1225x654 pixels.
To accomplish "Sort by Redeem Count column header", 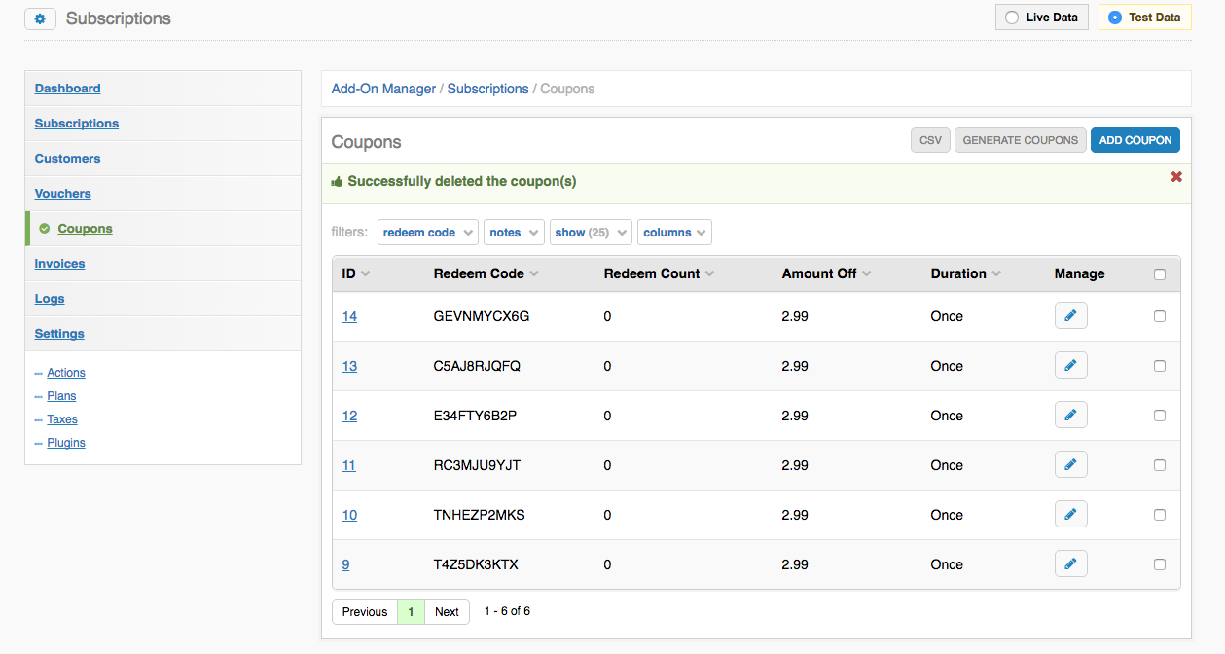I will coord(659,273).
